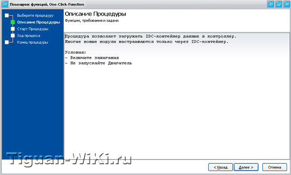Close the One-Click-Function wizard window
This screenshot has width=291, height=175.
click(287, 4)
